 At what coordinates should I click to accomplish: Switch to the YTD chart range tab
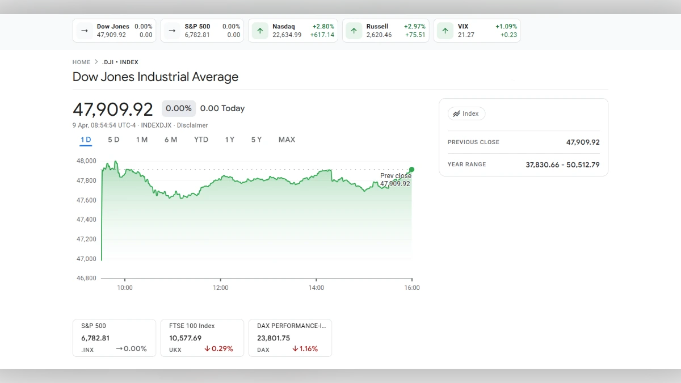pyautogui.click(x=200, y=139)
